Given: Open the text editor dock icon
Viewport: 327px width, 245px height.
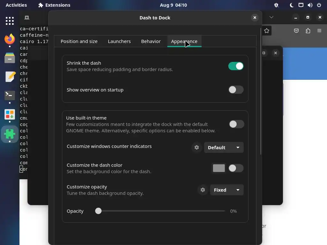Looking at the screenshot, I should 10,77.
